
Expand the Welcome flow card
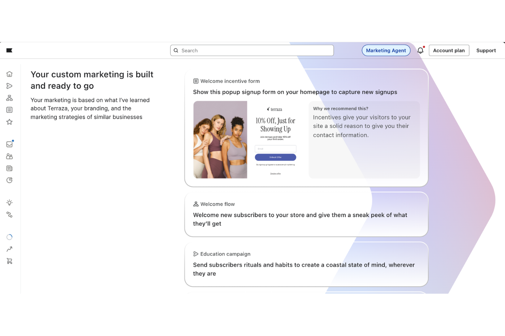(x=306, y=214)
